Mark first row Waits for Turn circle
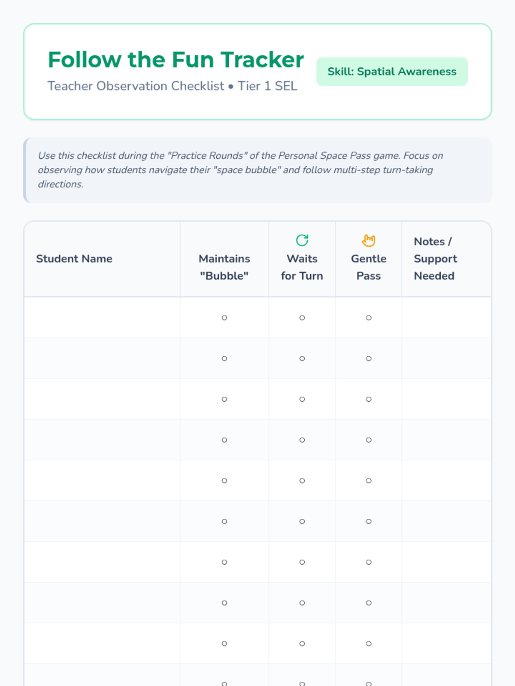 tap(302, 318)
